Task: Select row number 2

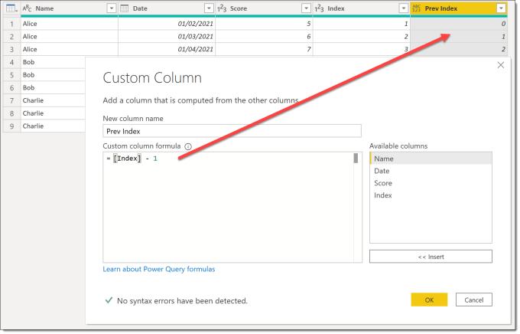Action: pyautogui.click(x=12, y=37)
